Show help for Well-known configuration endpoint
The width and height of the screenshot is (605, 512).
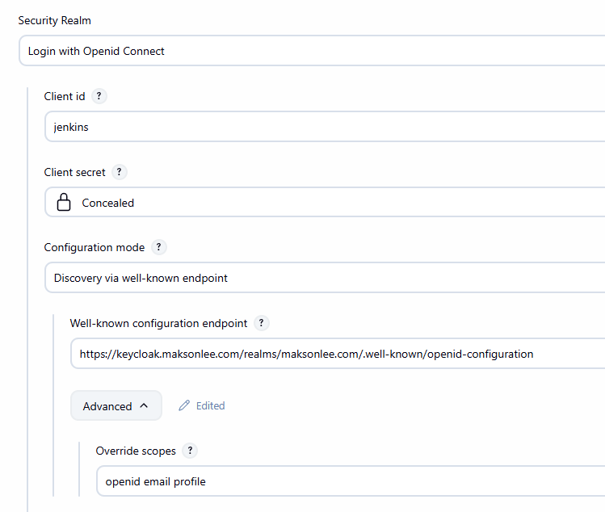[x=261, y=323]
